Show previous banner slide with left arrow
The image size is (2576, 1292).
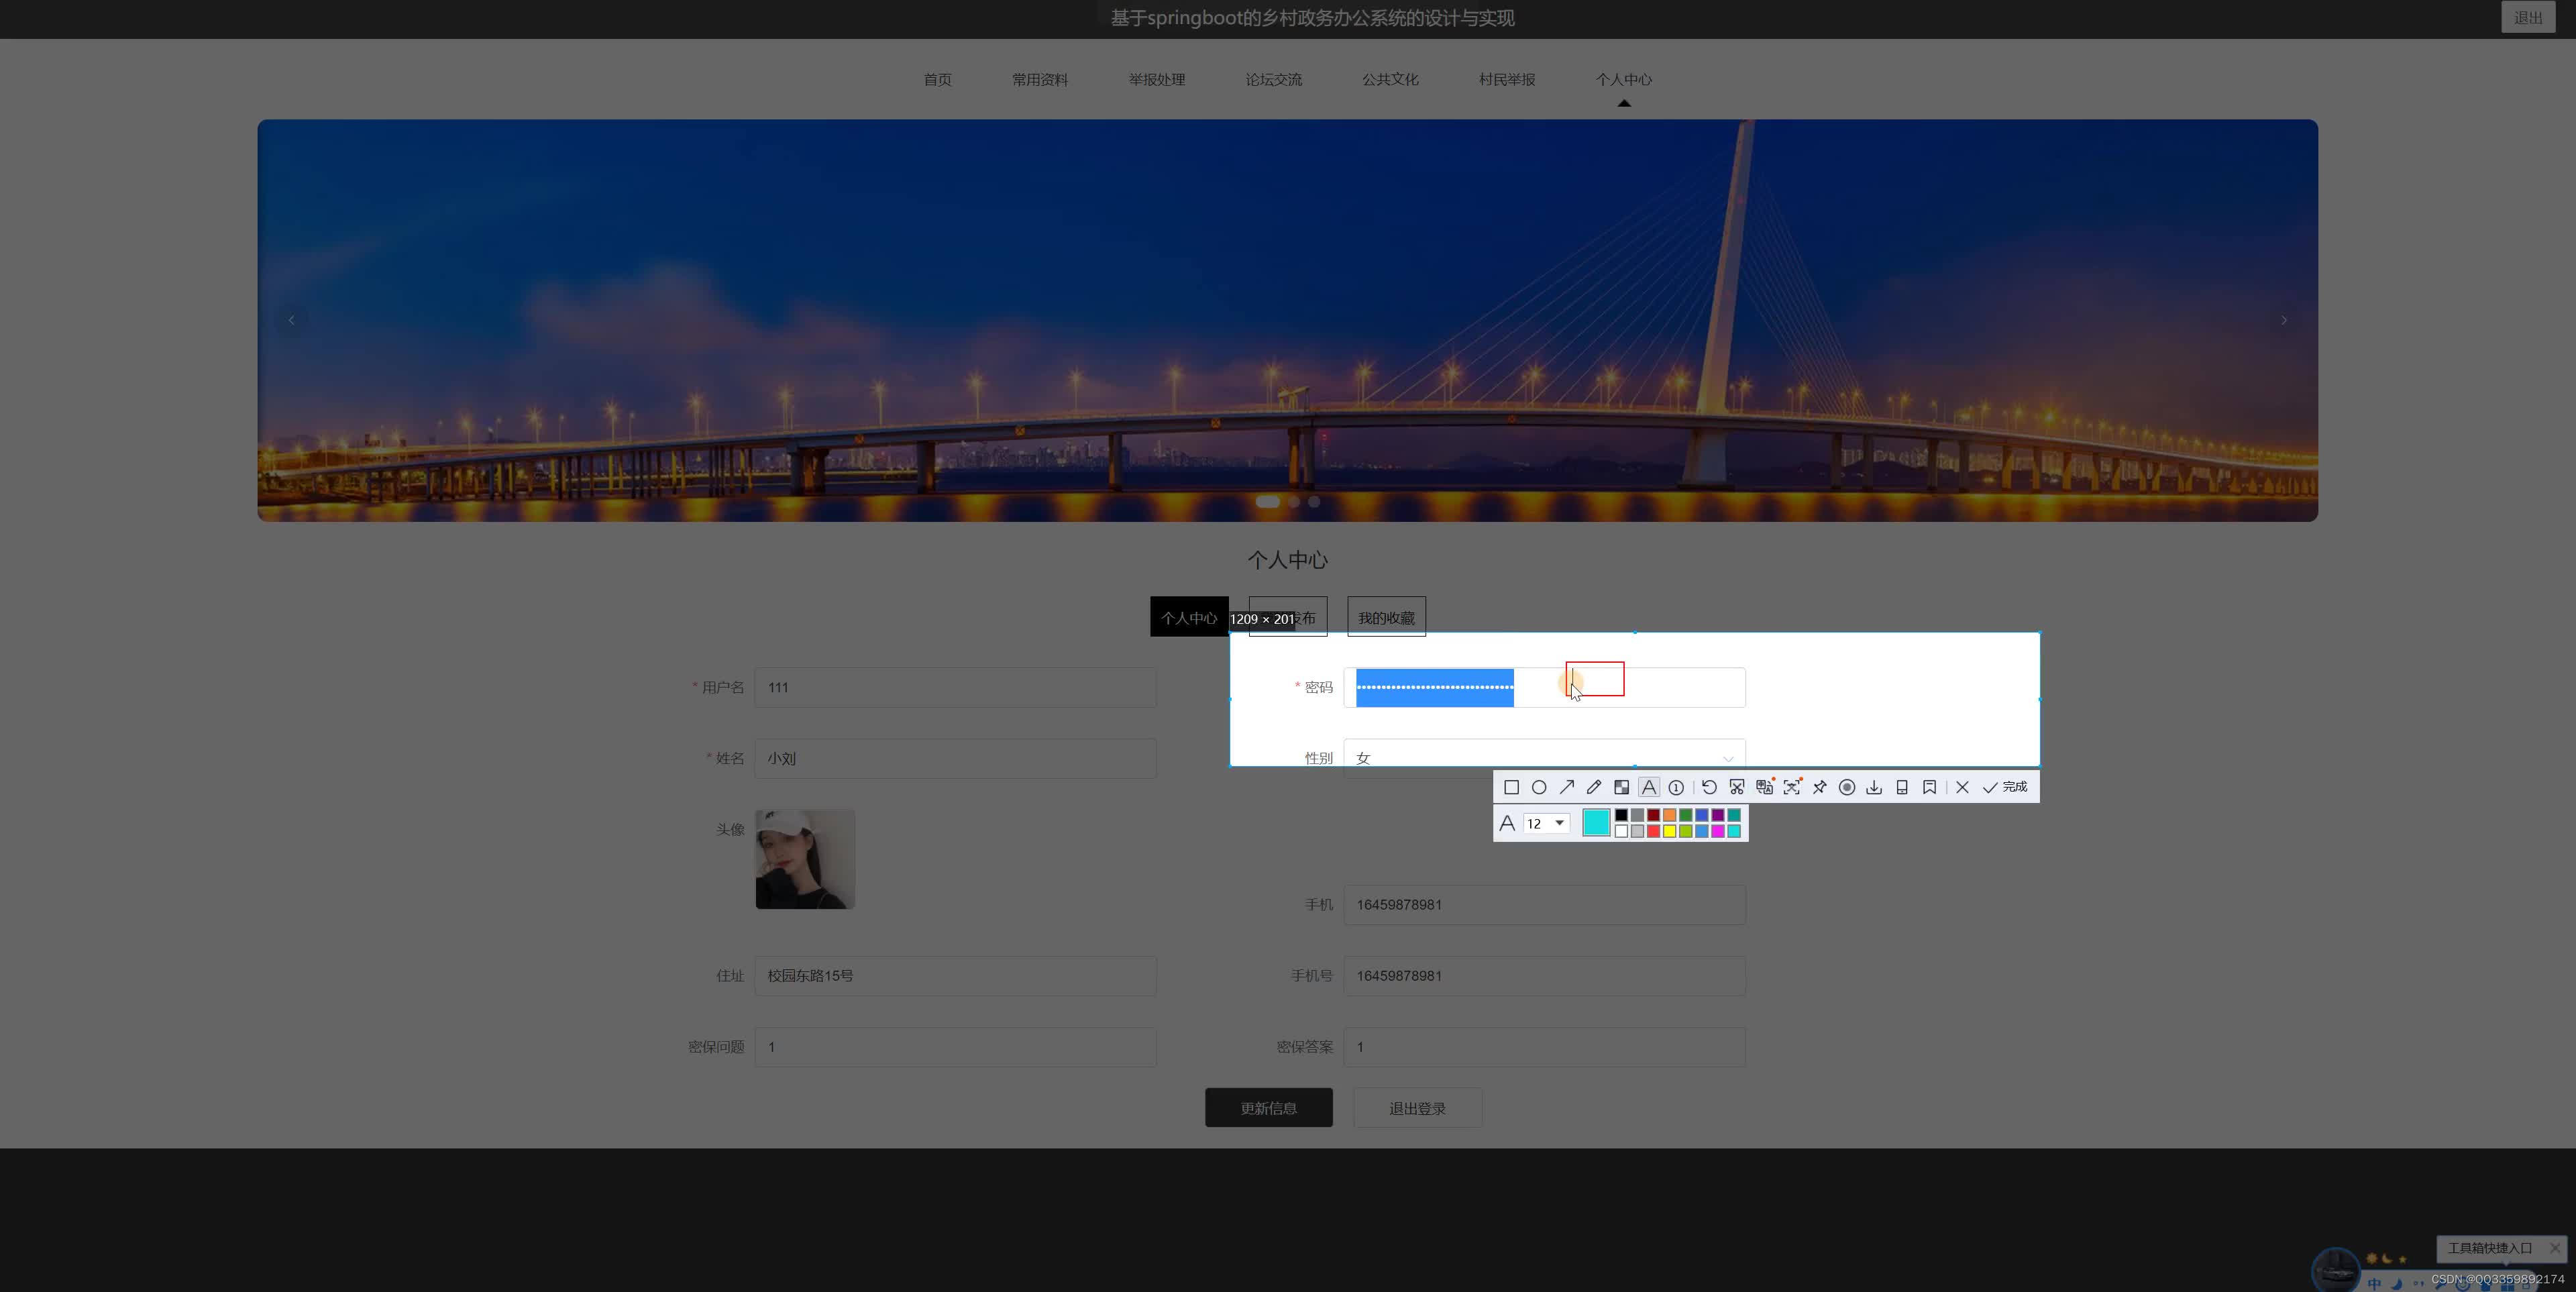coord(291,320)
